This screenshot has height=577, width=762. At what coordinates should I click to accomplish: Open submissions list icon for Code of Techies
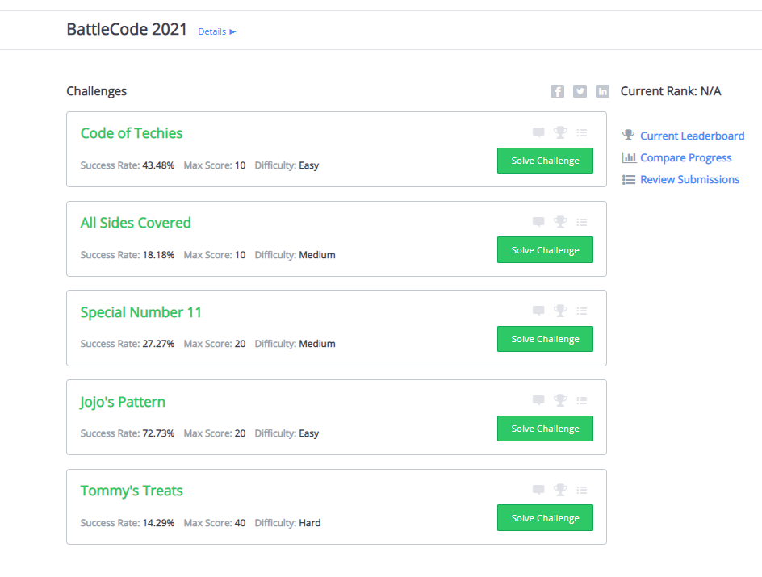click(582, 132)
